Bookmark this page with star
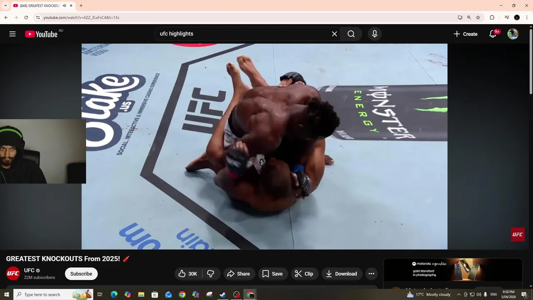 pos(478,17)
